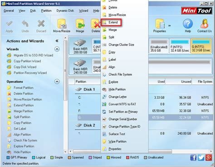The width and height of the screenshot is (215, 167).
Task: Select Change Serial Number in context menu
Action: click(x=124, y=119)
